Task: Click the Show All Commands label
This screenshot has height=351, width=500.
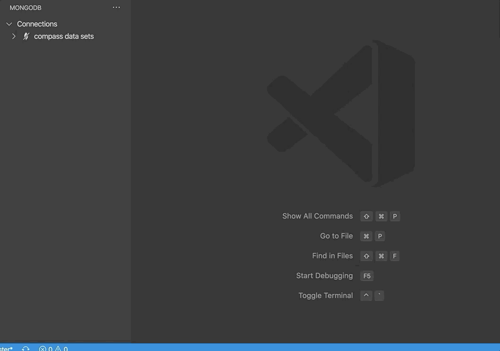Action: (x=317, y=216)
